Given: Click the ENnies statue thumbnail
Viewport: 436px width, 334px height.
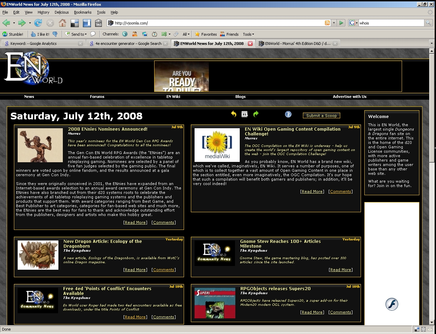Looking at the screenshot, I should 40,145.
